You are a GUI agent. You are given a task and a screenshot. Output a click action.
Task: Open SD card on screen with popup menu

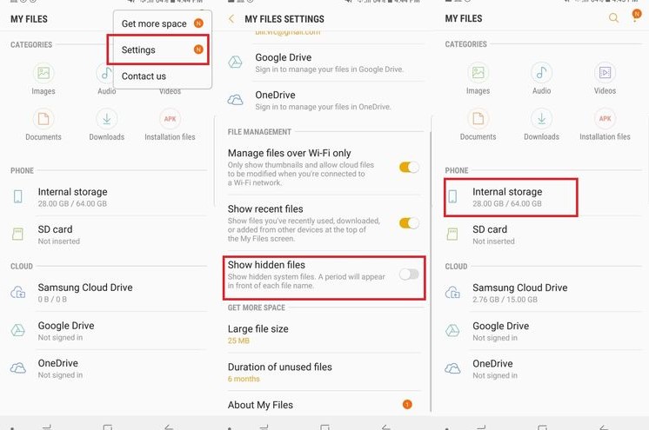click(x=108, y=235)
